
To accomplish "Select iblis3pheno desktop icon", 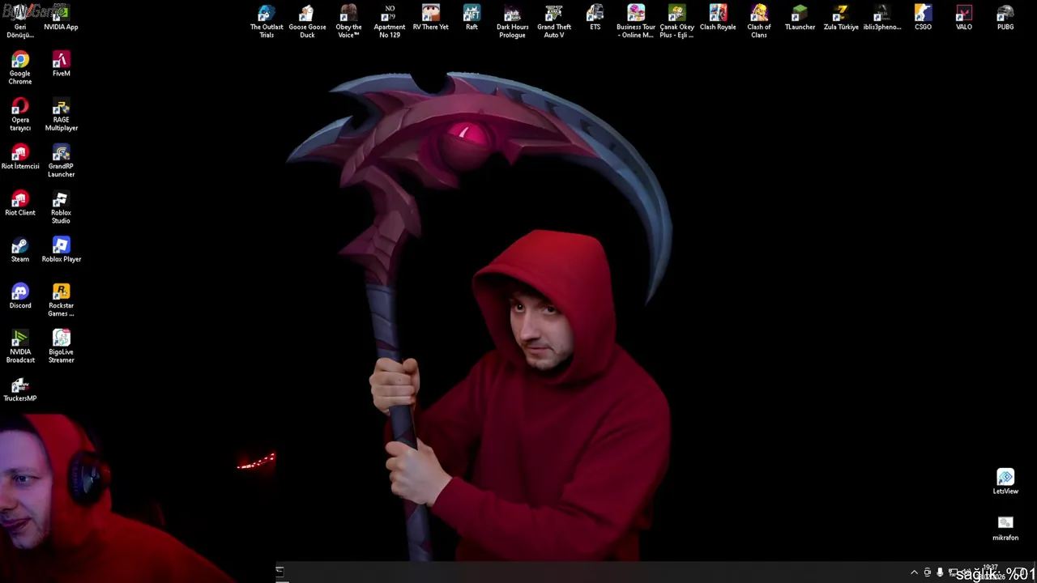I will (882, 18).
